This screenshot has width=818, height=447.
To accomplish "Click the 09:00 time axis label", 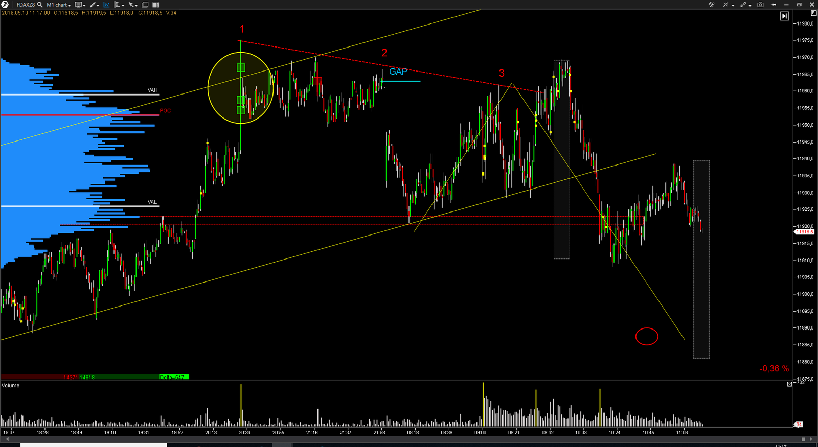I will [480, 433].
